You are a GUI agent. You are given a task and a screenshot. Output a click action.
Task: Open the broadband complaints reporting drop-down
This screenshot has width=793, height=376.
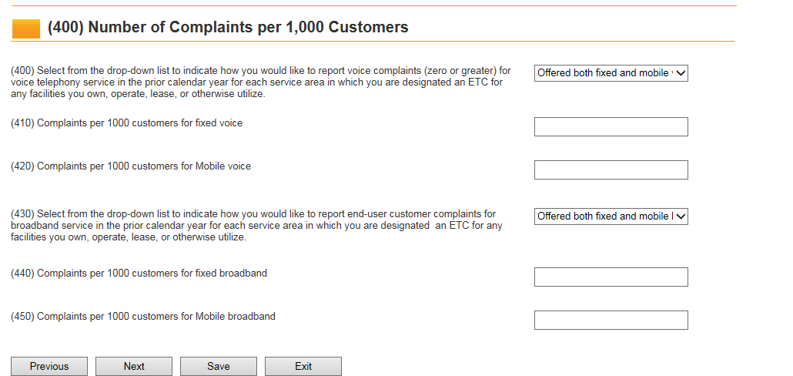click(611, 217)
